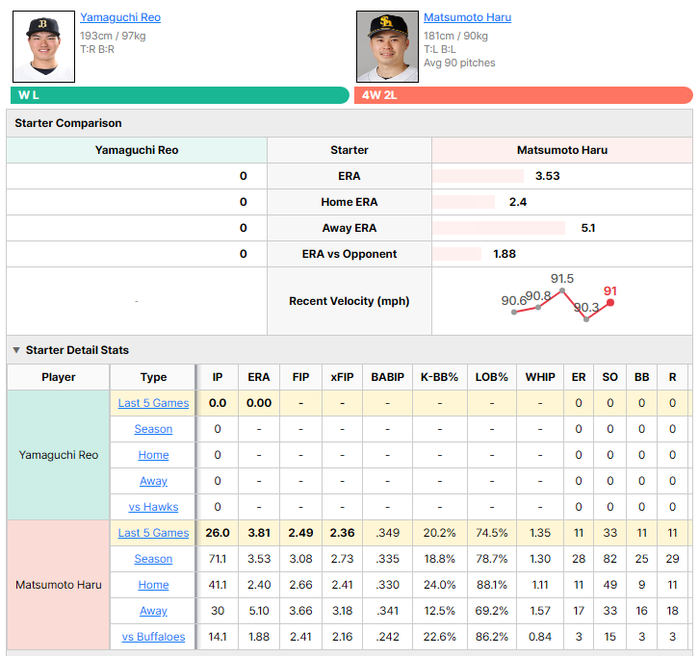Open Yamaguchi Reo player profile link
699x656 pixels.
(120, 17)
